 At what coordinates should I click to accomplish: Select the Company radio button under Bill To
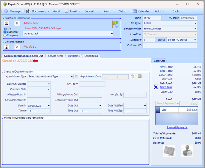click(x=5, y=35)
